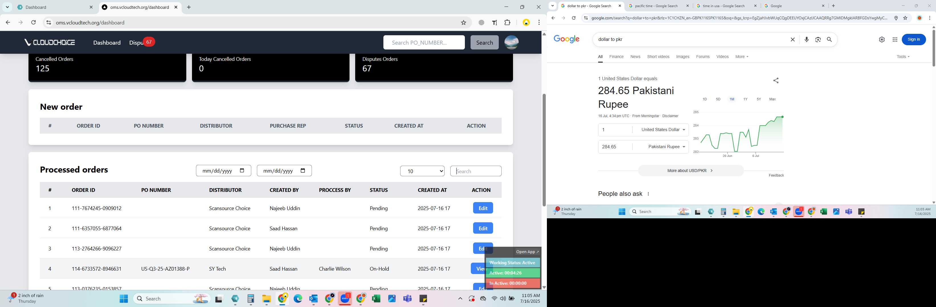Expand More about USD/PKR
The image size is (936, 307).
pyautogui.click(x=691, y=171)
